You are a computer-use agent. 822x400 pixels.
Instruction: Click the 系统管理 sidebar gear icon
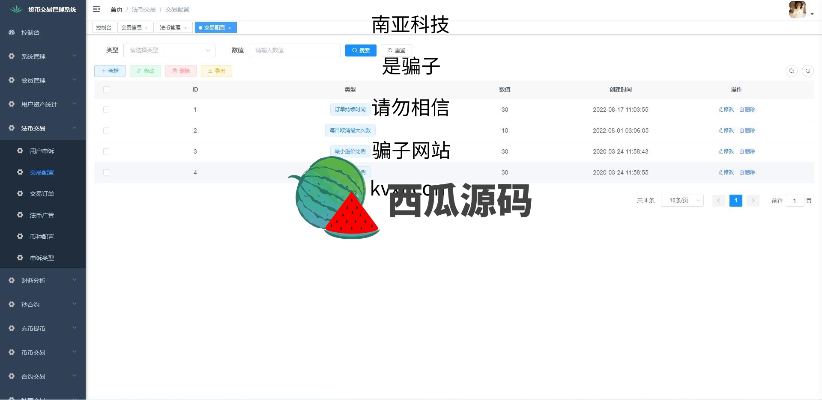point(12,56)
